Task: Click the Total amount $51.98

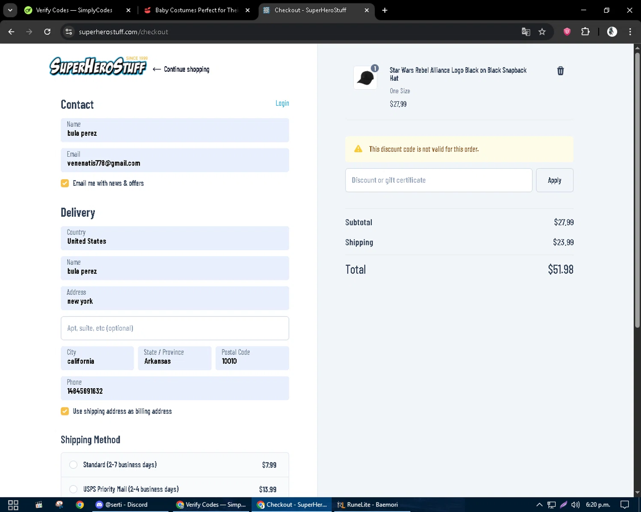Action: click(x=561, y=269)
